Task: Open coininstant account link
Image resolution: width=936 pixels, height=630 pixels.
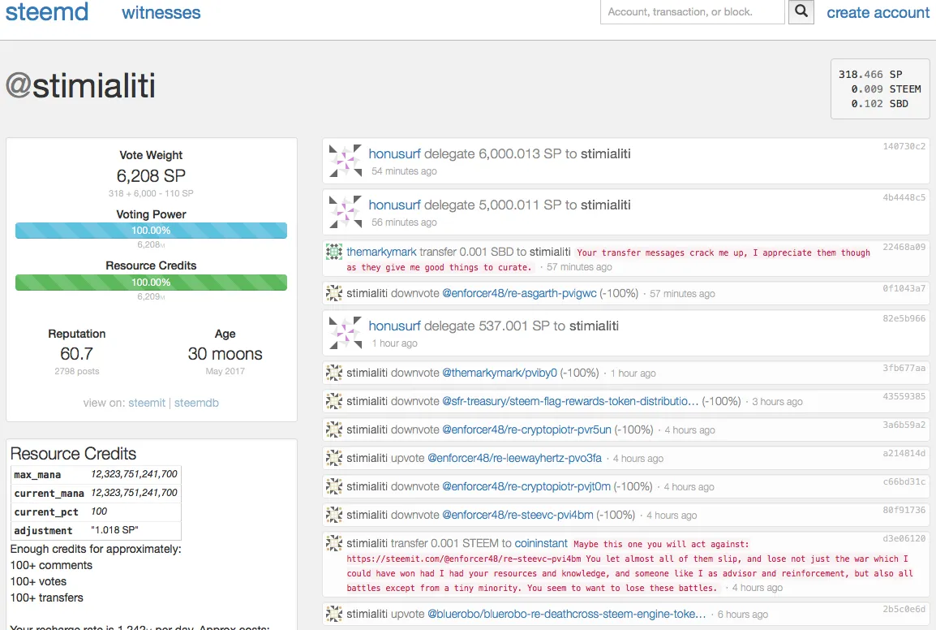Action: coord(541,543)
